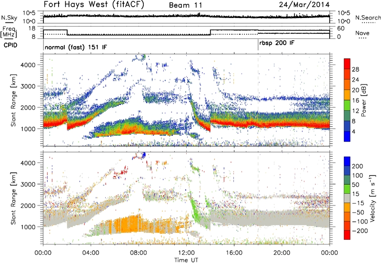Click '4000' tick on power panel
381x263 pixels.
tap(28, 65)
